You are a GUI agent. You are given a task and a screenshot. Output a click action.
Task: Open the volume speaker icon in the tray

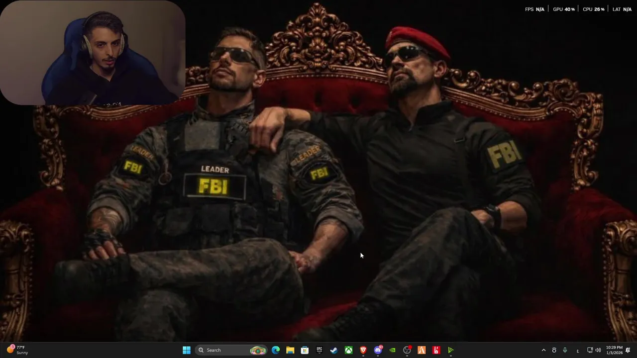coord(598,350)
